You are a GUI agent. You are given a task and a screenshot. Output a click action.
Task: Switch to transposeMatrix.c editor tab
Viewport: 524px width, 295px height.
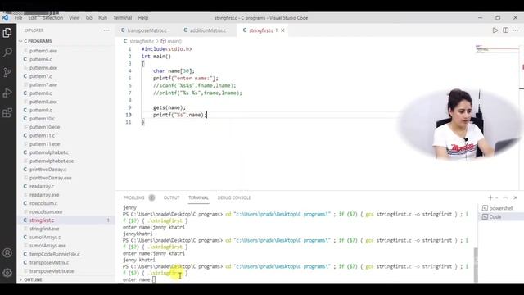(x=147, y=30)
